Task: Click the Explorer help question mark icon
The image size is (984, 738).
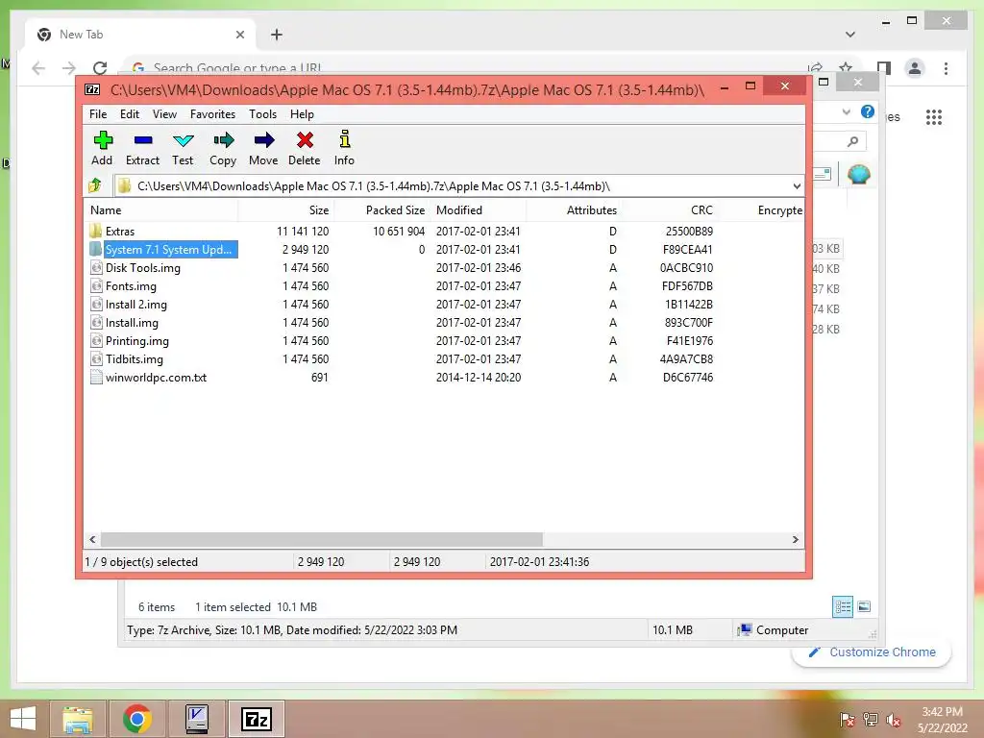Action: [868, 111]
